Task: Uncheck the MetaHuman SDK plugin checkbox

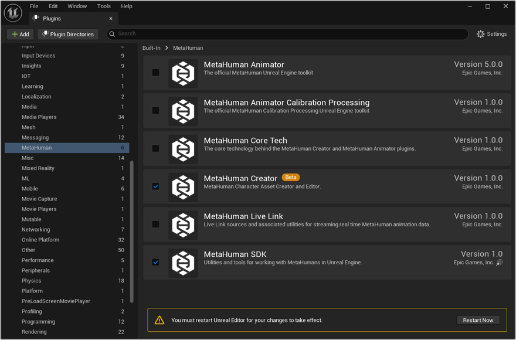Action: click(x=155, y=262)
